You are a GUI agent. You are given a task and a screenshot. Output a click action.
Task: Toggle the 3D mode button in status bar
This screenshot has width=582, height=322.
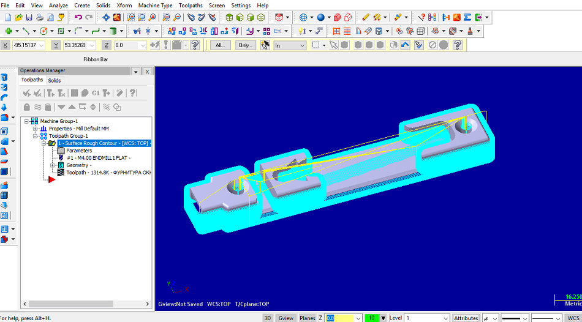tap(268, 318)
